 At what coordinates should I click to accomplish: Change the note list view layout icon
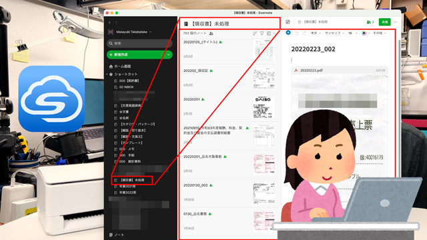[269, 33]
